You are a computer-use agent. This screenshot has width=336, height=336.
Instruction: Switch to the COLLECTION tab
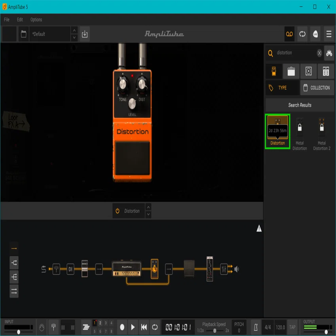point(317,87)
